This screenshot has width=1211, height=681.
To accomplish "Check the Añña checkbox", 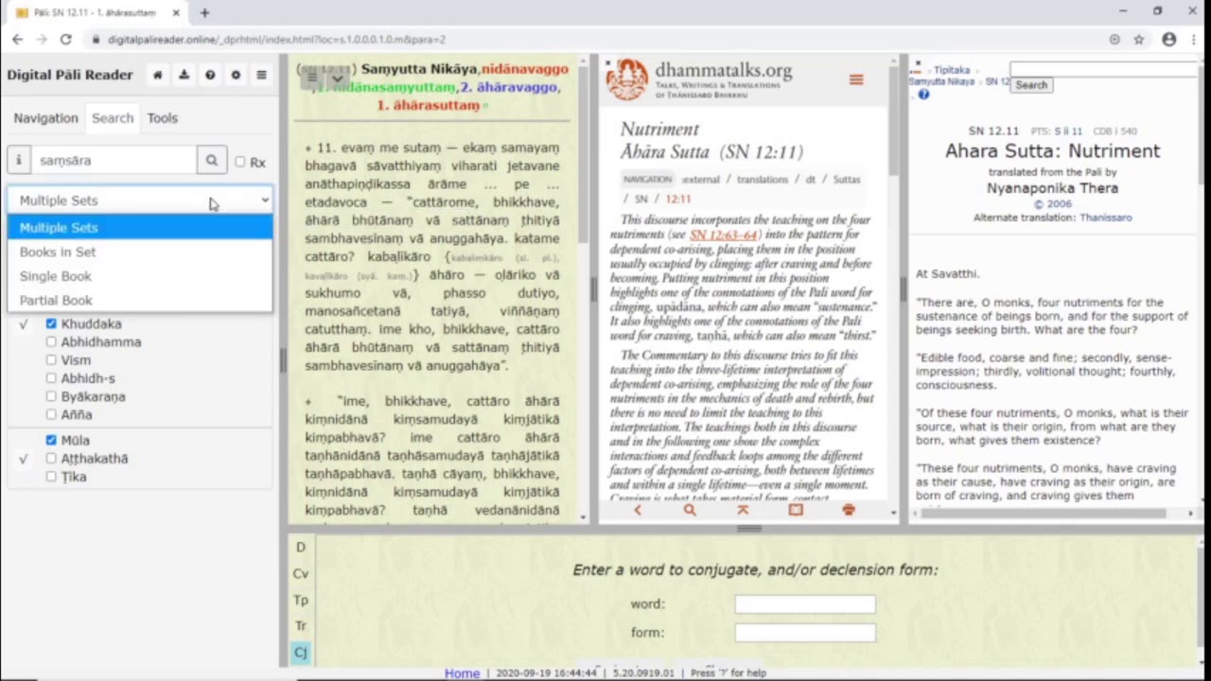I will [x=51, y=415].
